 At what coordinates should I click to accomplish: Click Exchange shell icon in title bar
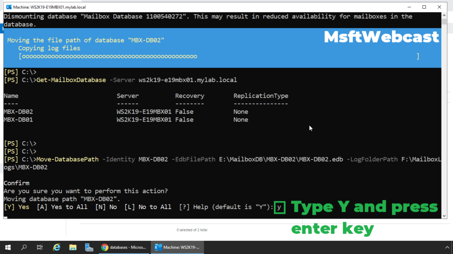pyautogui.click(x=9, y=7)
